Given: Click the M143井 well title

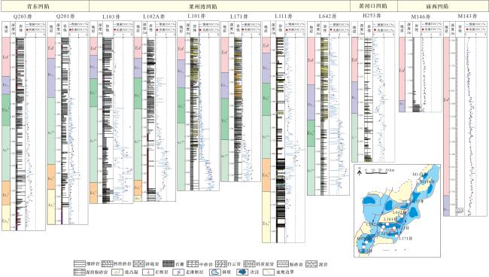Looking at the screenshot, I should [467, 17].
